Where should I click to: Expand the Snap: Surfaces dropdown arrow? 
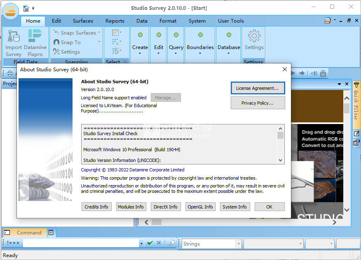[x=99, y=33]
